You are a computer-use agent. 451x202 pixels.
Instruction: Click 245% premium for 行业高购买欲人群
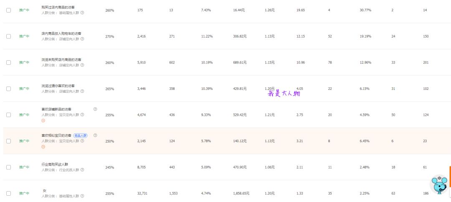tap(109, 167)
